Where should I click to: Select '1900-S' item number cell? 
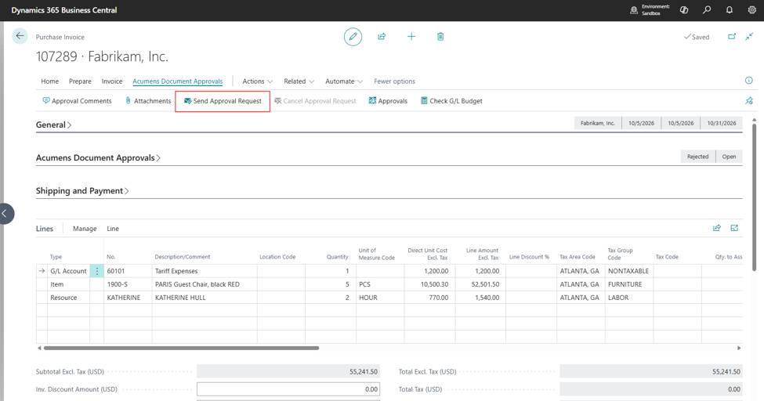click(x=128, y=284)
